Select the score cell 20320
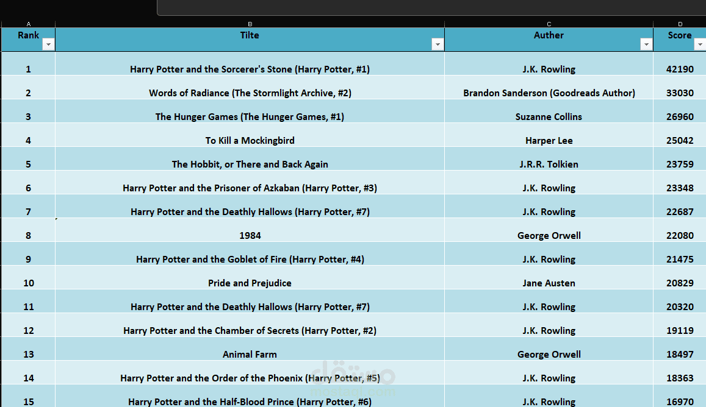 tap(680, 302)
